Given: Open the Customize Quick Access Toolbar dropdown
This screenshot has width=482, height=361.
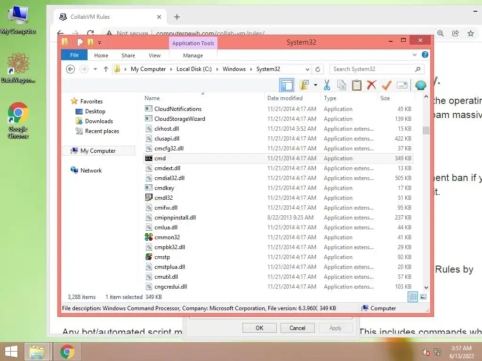Looking at the screenshot, I should point(100,43).
